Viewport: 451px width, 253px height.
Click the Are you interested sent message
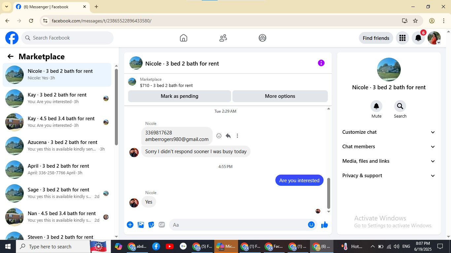click(299, 180)
